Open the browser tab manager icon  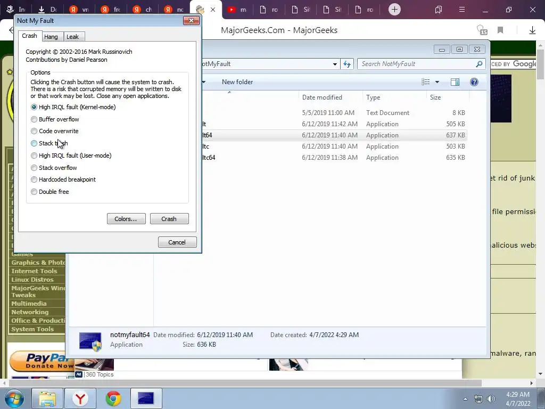pos(439,10)
